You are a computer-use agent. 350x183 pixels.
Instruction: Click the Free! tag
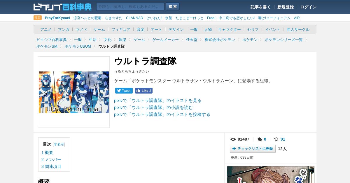coord(211,18)
